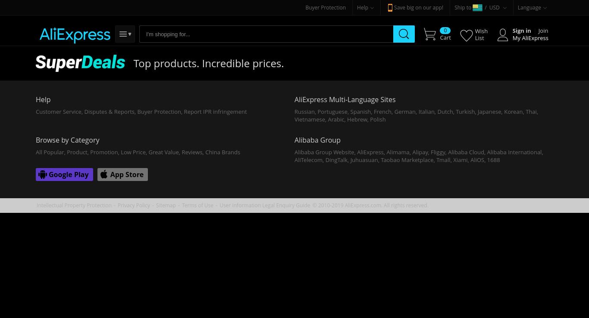Switch to Japanese language site
The height and width of the screenshot is (318, 589).
point(489,112)
